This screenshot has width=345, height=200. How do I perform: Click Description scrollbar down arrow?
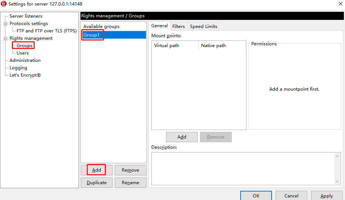pyautogui.click(x=337, y=182)
